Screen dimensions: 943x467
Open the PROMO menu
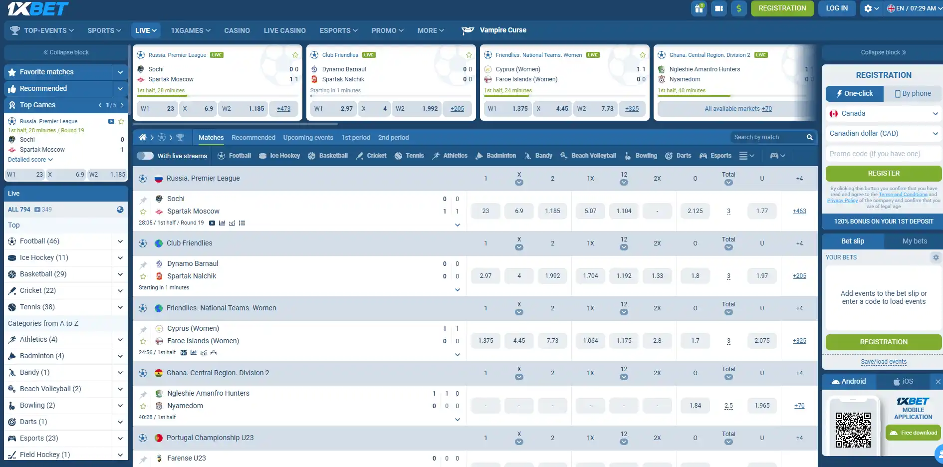point(387,30)
